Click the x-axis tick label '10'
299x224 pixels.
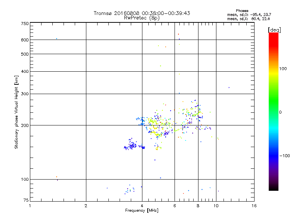pyautogui.click(x=216, y=206)
